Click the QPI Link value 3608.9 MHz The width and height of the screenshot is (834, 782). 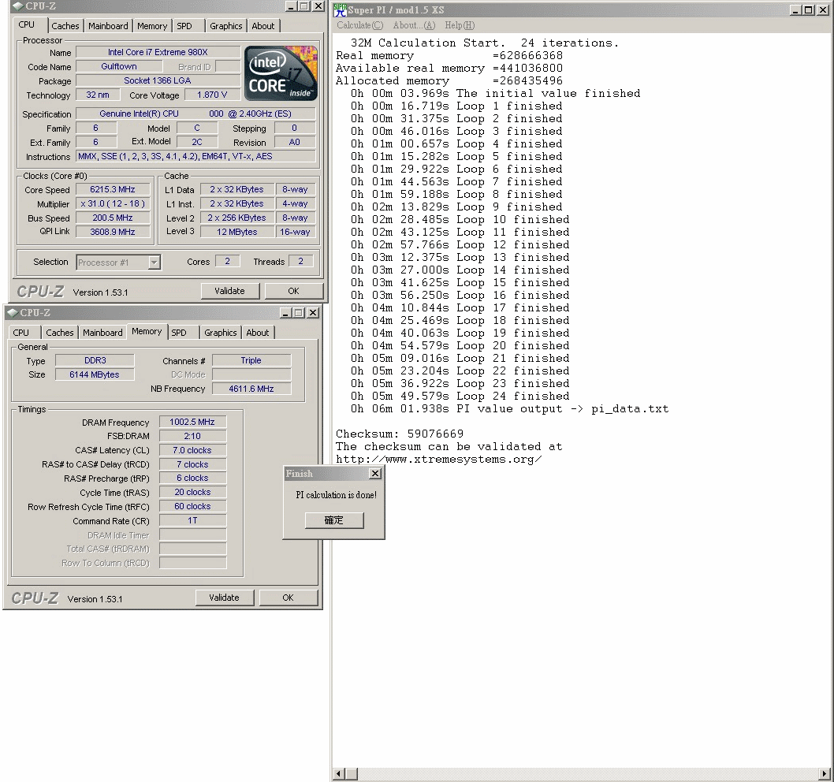[112, 232]
